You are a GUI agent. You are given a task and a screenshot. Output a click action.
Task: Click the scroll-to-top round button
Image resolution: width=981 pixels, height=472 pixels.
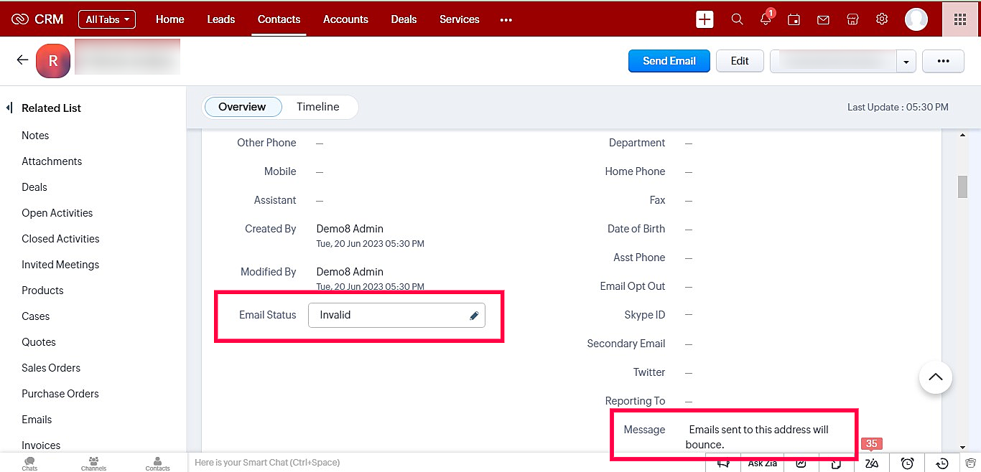(x=935, y=377)
